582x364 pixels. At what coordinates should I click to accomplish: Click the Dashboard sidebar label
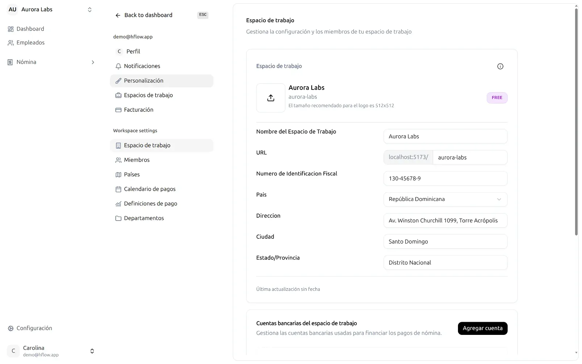tap(30, 29)
